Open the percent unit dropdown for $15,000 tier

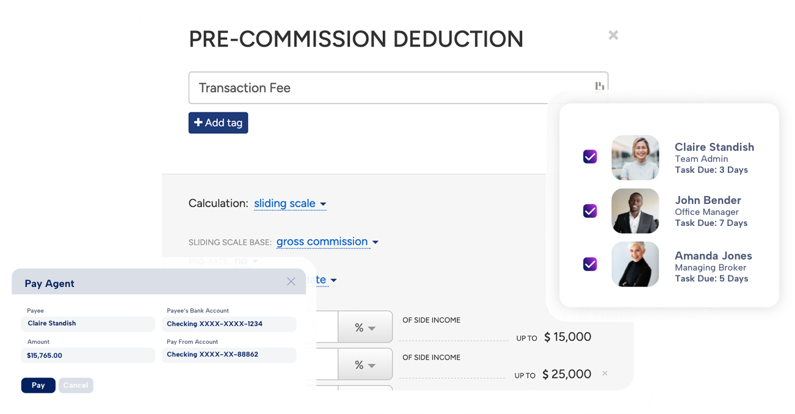365,328
